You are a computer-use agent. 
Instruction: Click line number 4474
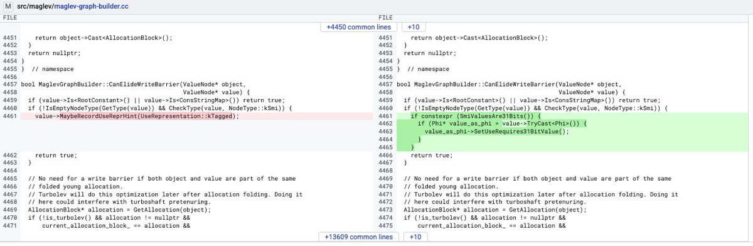click(386, 217)
